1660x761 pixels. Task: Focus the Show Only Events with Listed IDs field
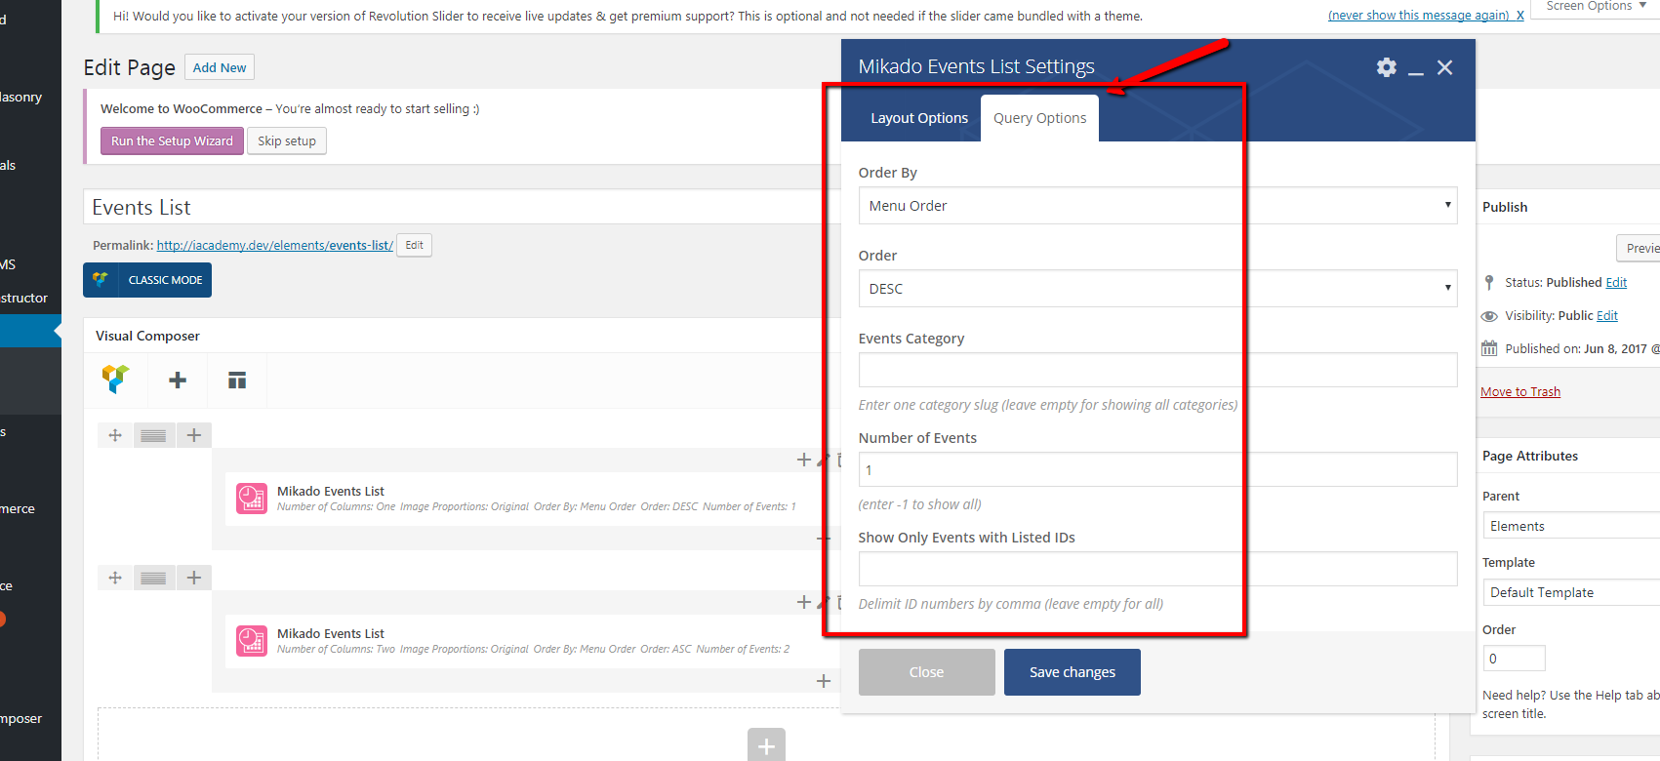point(1157,570)
